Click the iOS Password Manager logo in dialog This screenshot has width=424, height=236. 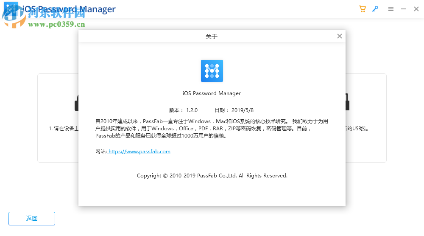(212, 71)
